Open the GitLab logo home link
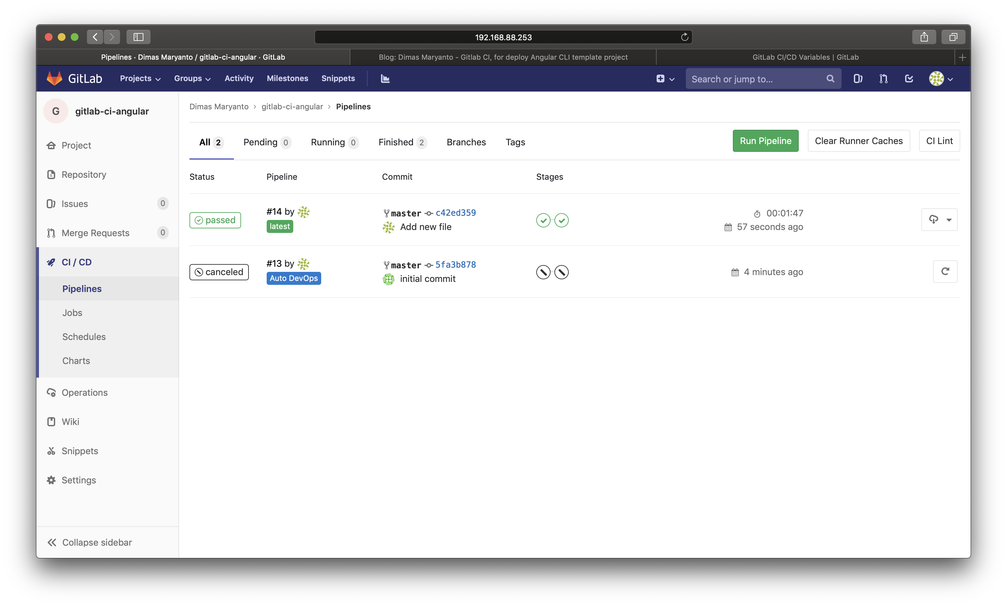Screen dimensions: 1007x606 (x=74, y=79)
